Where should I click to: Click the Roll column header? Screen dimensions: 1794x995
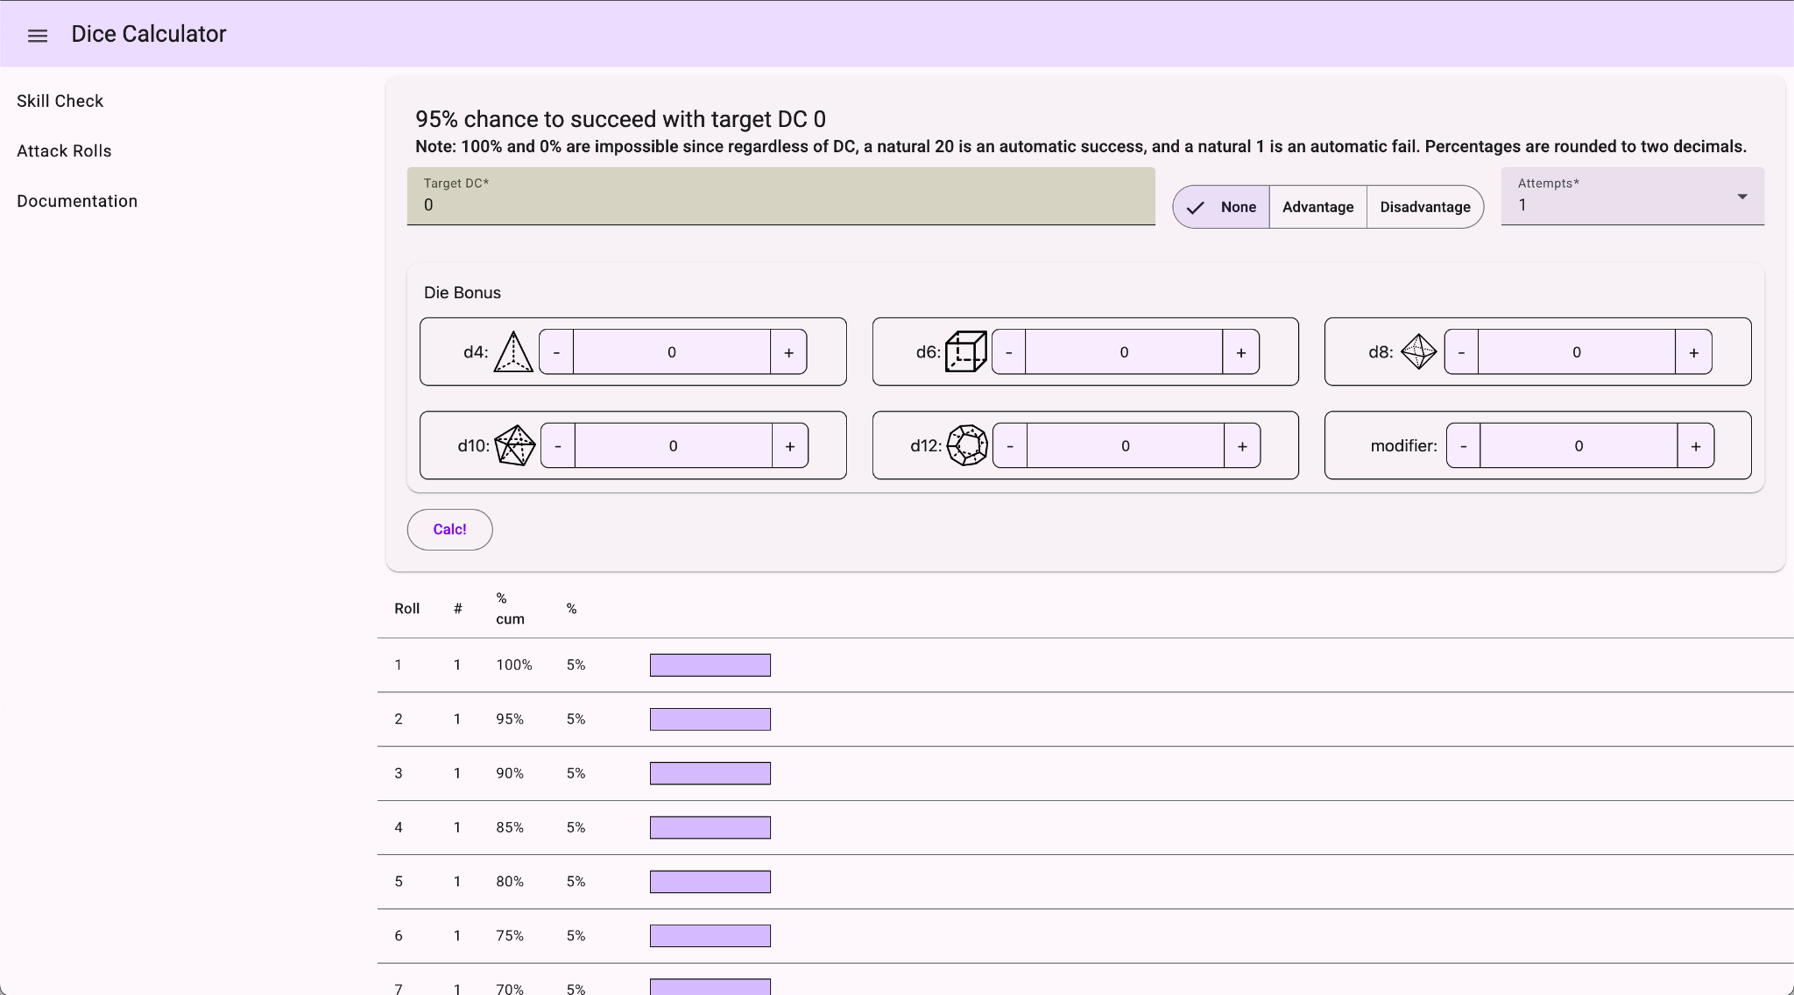[x=407, y=608]
